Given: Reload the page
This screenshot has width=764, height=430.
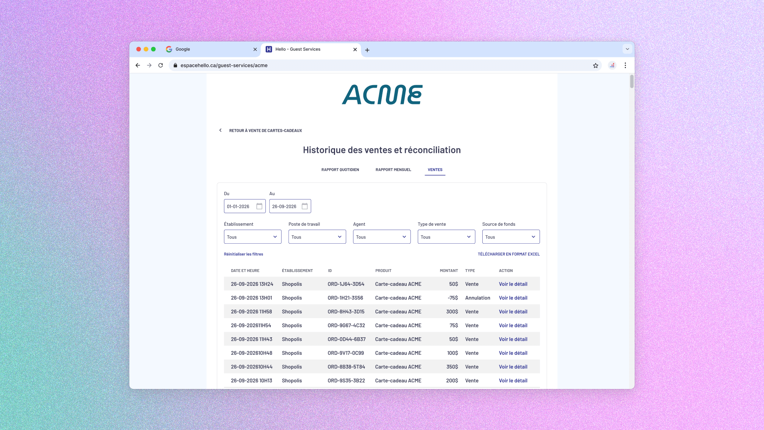Looking at the screenshot, I should [x=161, y=65].
